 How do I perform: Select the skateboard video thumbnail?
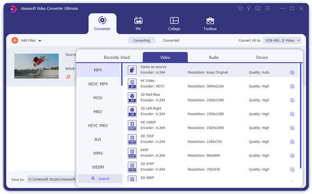coord(36,66)
